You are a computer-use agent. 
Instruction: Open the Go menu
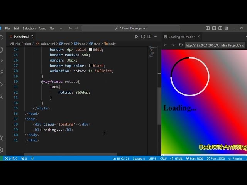[52, 28]
